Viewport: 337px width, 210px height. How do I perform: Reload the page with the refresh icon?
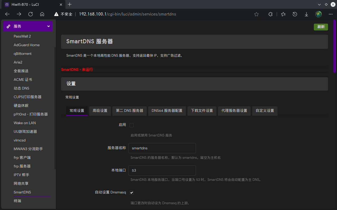(x=30, y=14)
